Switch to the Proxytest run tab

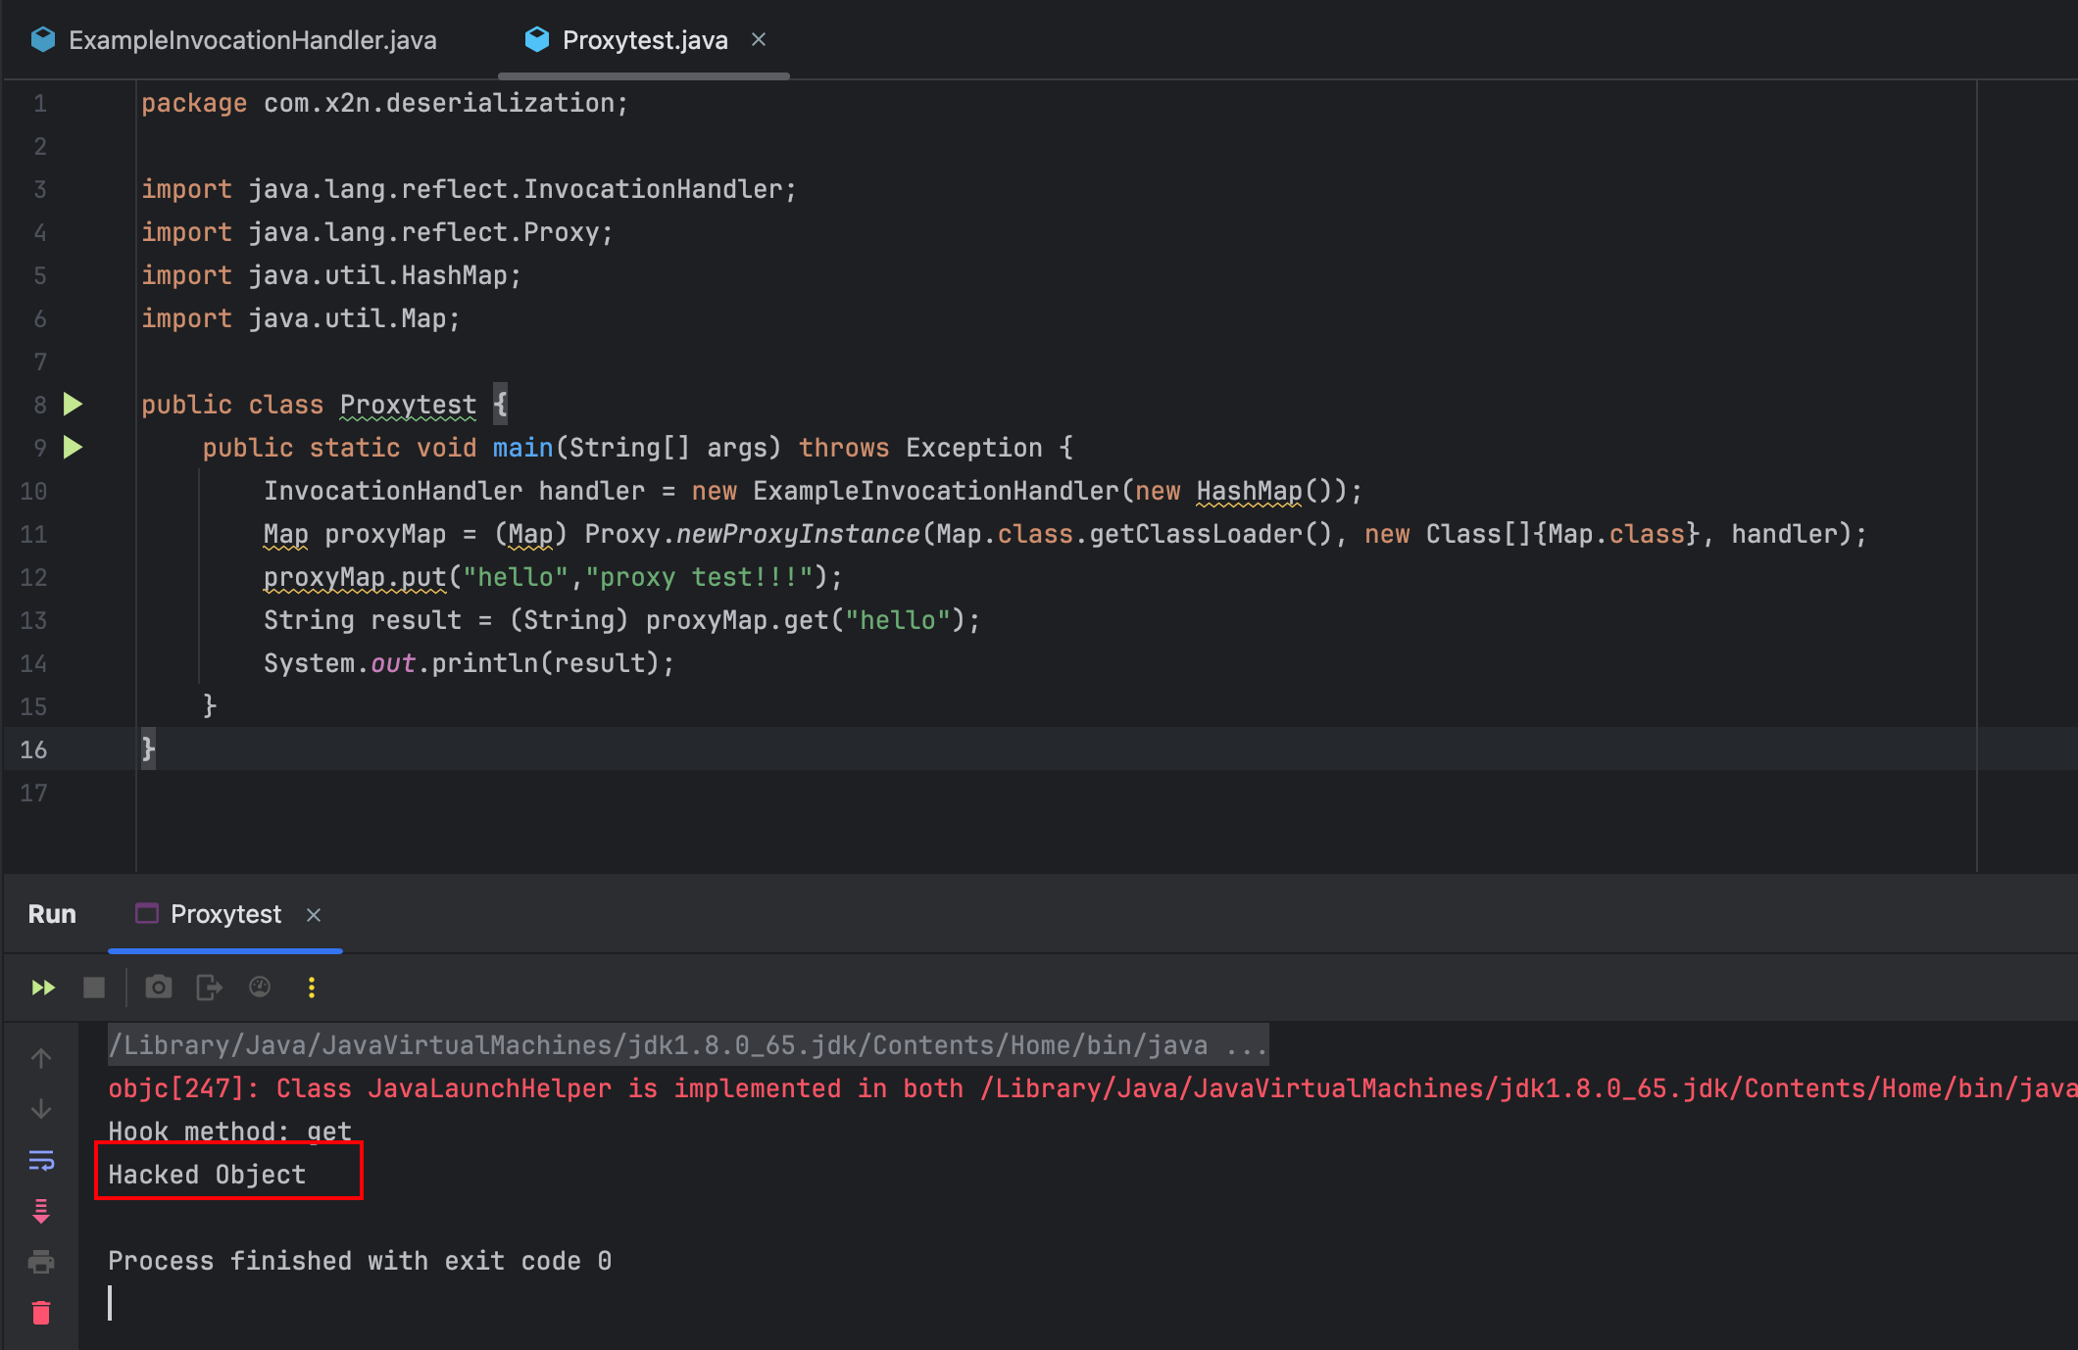[225, 914]
